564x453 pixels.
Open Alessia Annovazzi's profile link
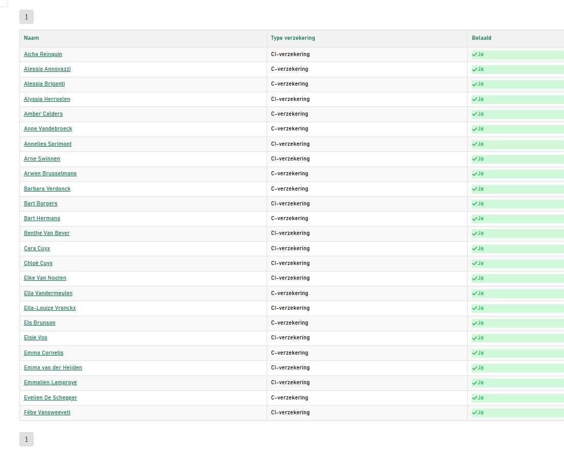point(47,69)
